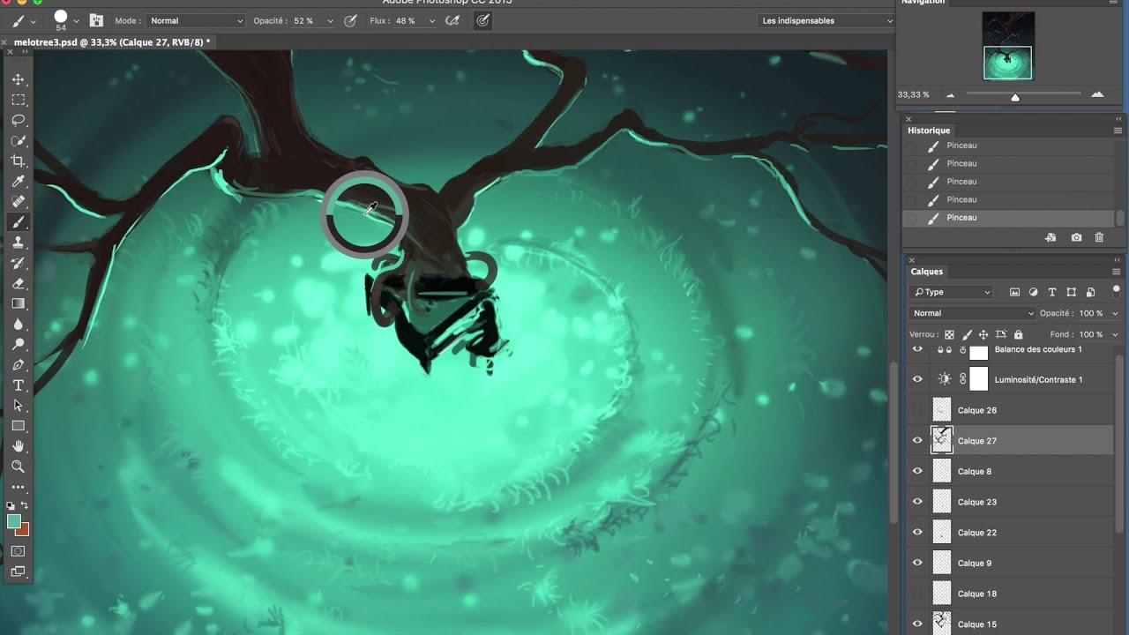Delete current history state trash icon
Screen dimensions: 1129x635
coord(1099,237)
